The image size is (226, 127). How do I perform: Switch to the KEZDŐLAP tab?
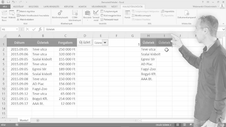(x=18, y=6)
